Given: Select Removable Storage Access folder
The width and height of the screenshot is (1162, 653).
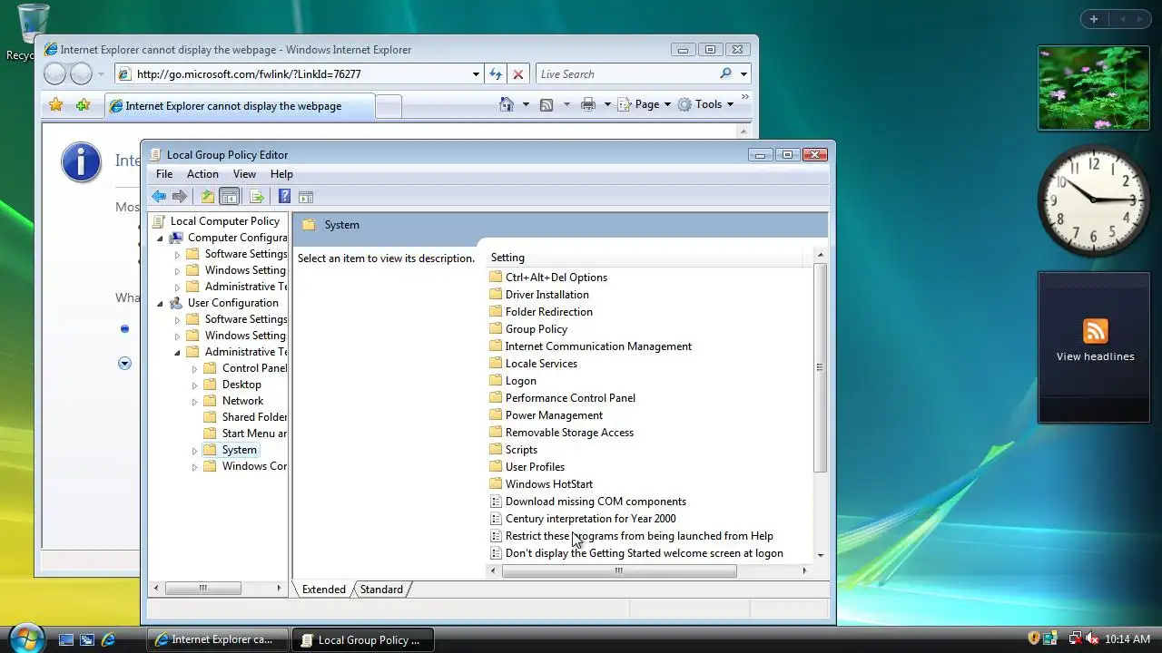Looking at the screenshot, I should (x=561, y=433).
